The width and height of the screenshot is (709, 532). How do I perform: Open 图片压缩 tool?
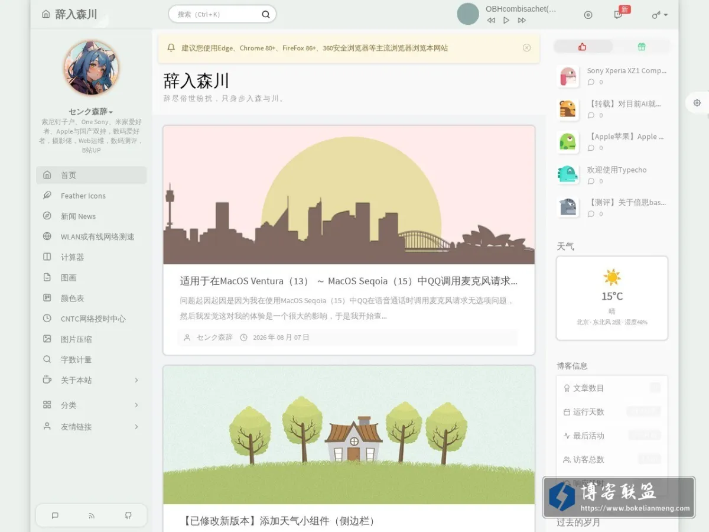(x=91, y=339)
